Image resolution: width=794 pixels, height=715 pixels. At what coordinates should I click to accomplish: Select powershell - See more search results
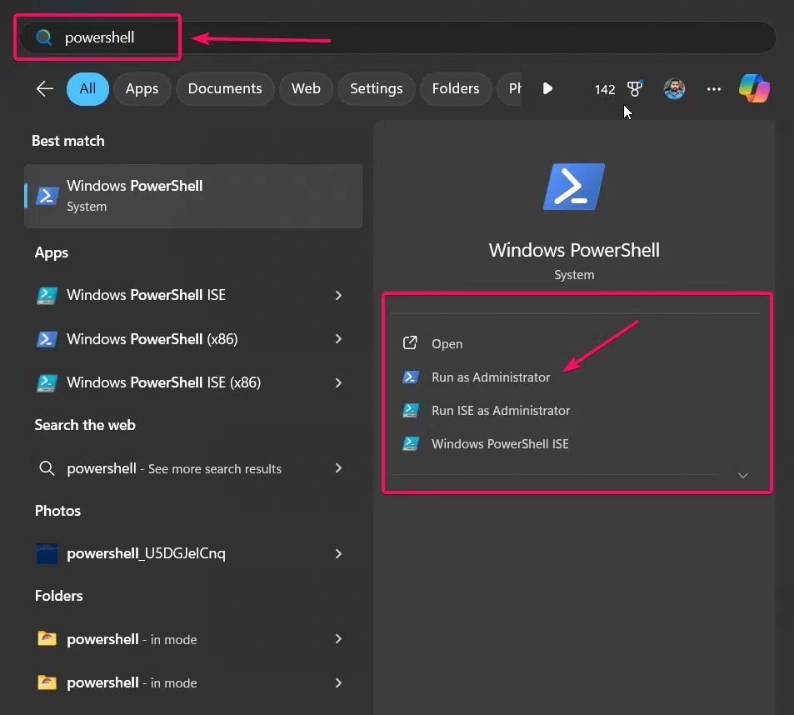[x=193, y=468]
